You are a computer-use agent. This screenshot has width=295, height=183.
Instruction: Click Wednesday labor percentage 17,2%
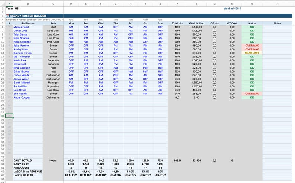point(101,172)
